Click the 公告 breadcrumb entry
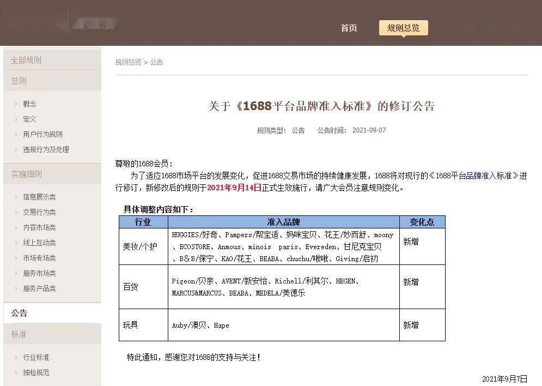 156,62
